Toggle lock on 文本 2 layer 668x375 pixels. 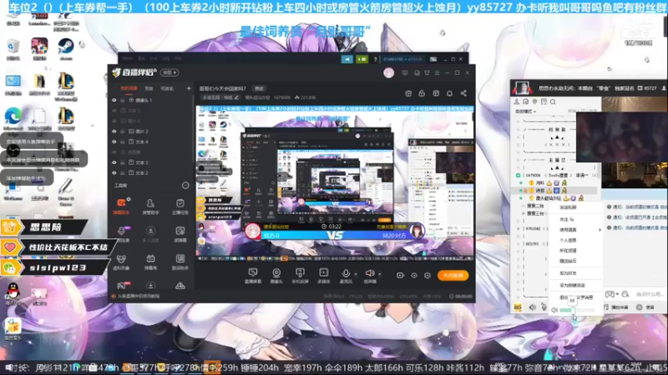tap(123, 173)
